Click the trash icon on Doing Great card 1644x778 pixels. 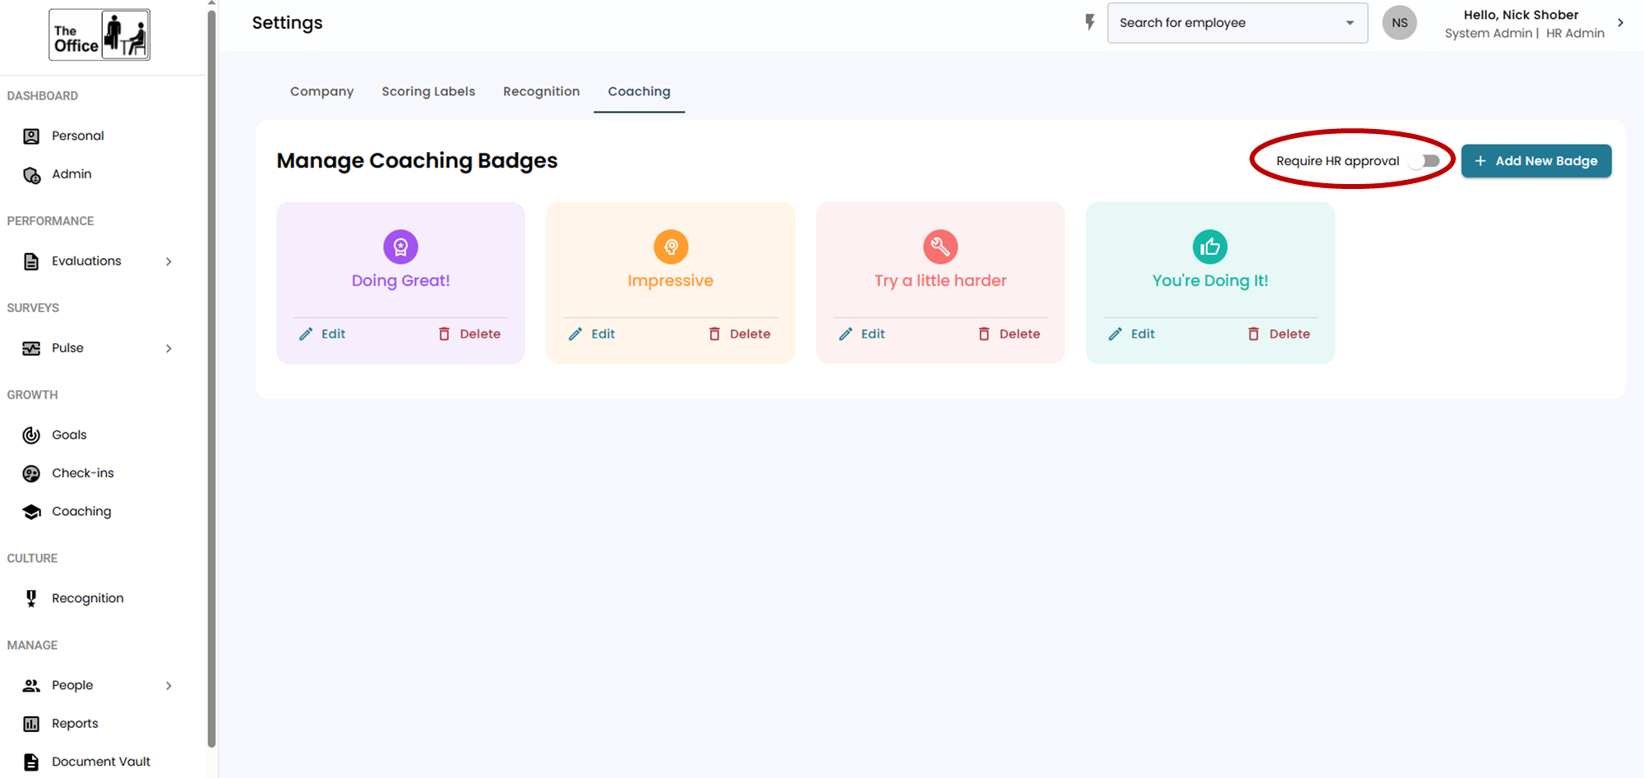coord(444,334)
